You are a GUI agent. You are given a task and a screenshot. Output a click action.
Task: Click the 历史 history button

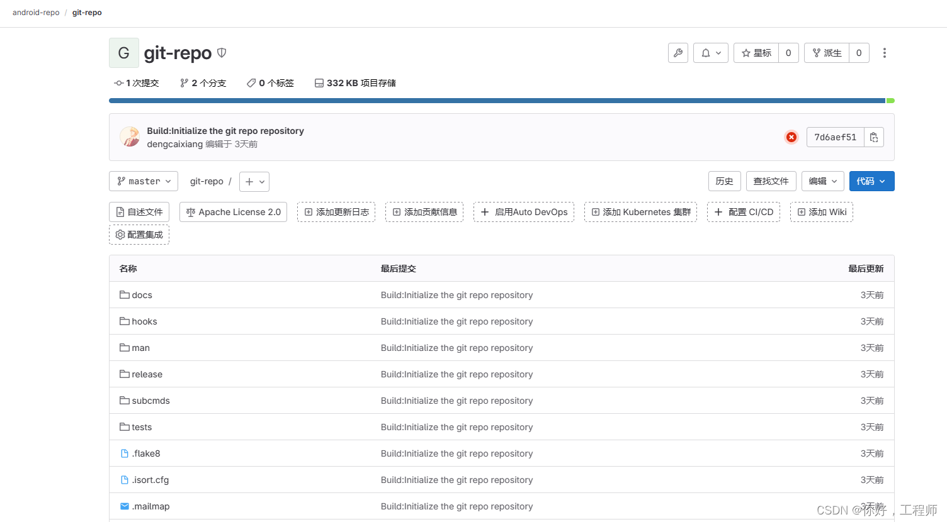point(724,181)
